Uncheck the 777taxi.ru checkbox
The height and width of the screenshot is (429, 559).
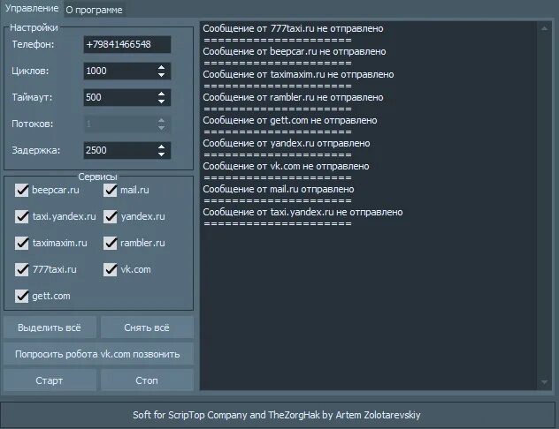[22, 269]
